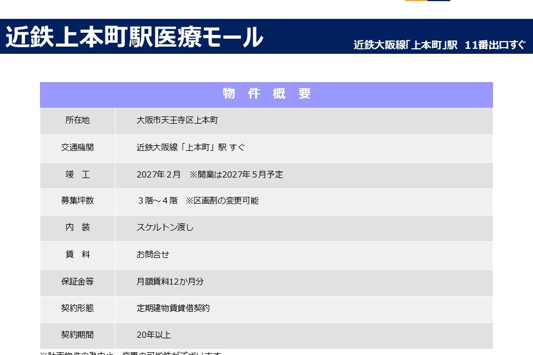Screen dimensions: 533x355
Task: Select the 竣工 row label
Action: [78, 175]
